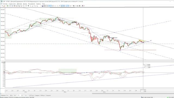The image size is (174, 98).
Task: Click the 140.000 price axis label
Action: (x=2, y=57)
